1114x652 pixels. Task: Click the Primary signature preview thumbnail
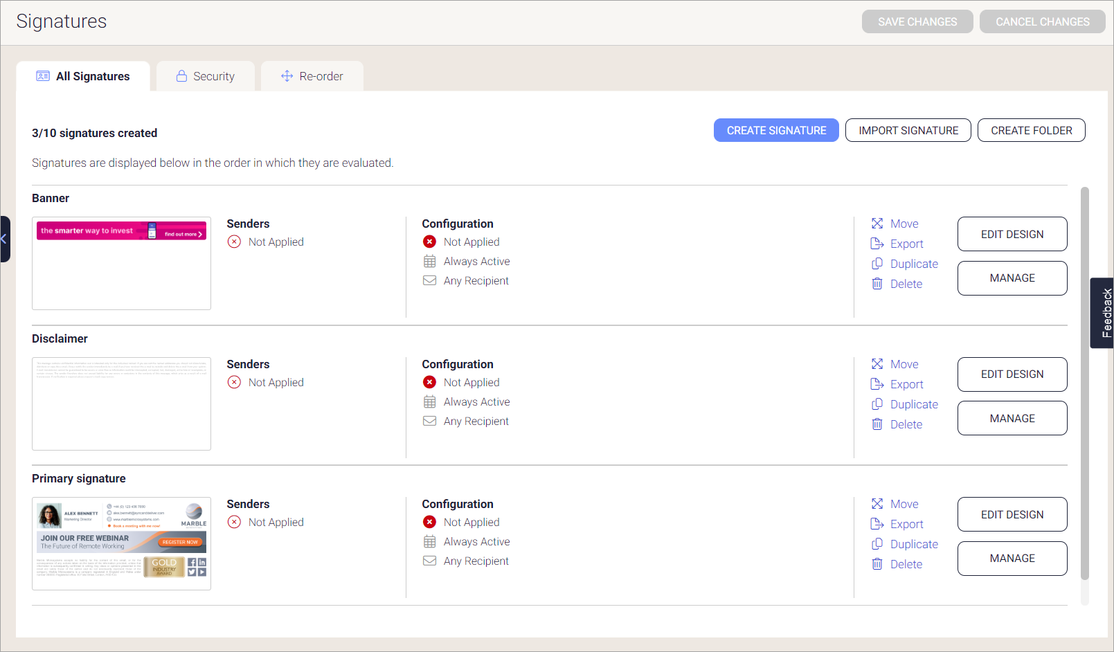[121, 544]
